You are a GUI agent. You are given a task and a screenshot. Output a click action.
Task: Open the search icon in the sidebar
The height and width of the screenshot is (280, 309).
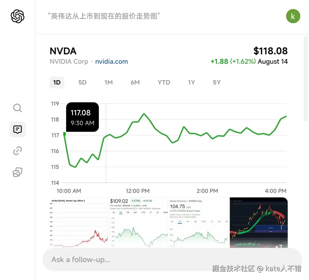pyautogui.click(x=17, y=108)
